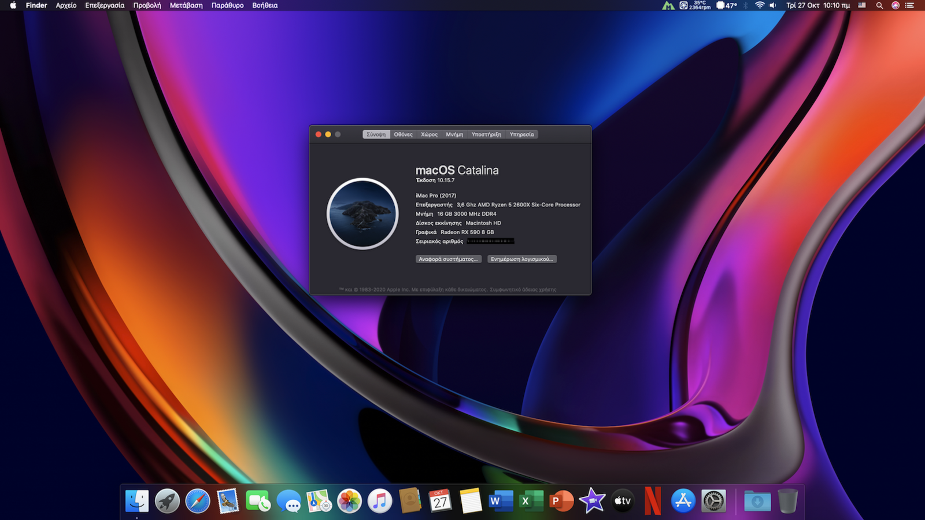925x520 pixels.
Task: Open the Finder menu
Action: (x=36, y=5)
